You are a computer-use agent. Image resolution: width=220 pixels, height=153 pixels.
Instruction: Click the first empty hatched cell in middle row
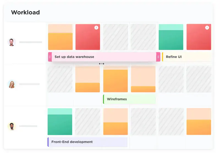tap(60, 79)
